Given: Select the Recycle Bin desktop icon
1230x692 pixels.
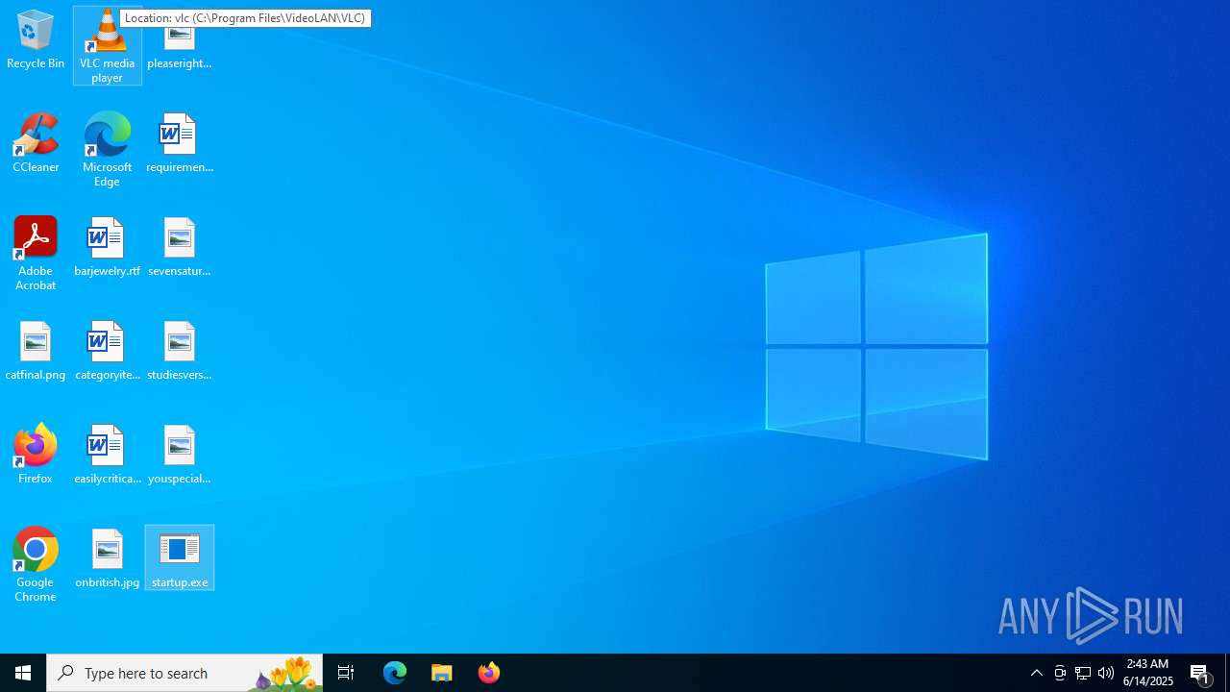Looking at the screenshot, I should (x=36, y=40).
